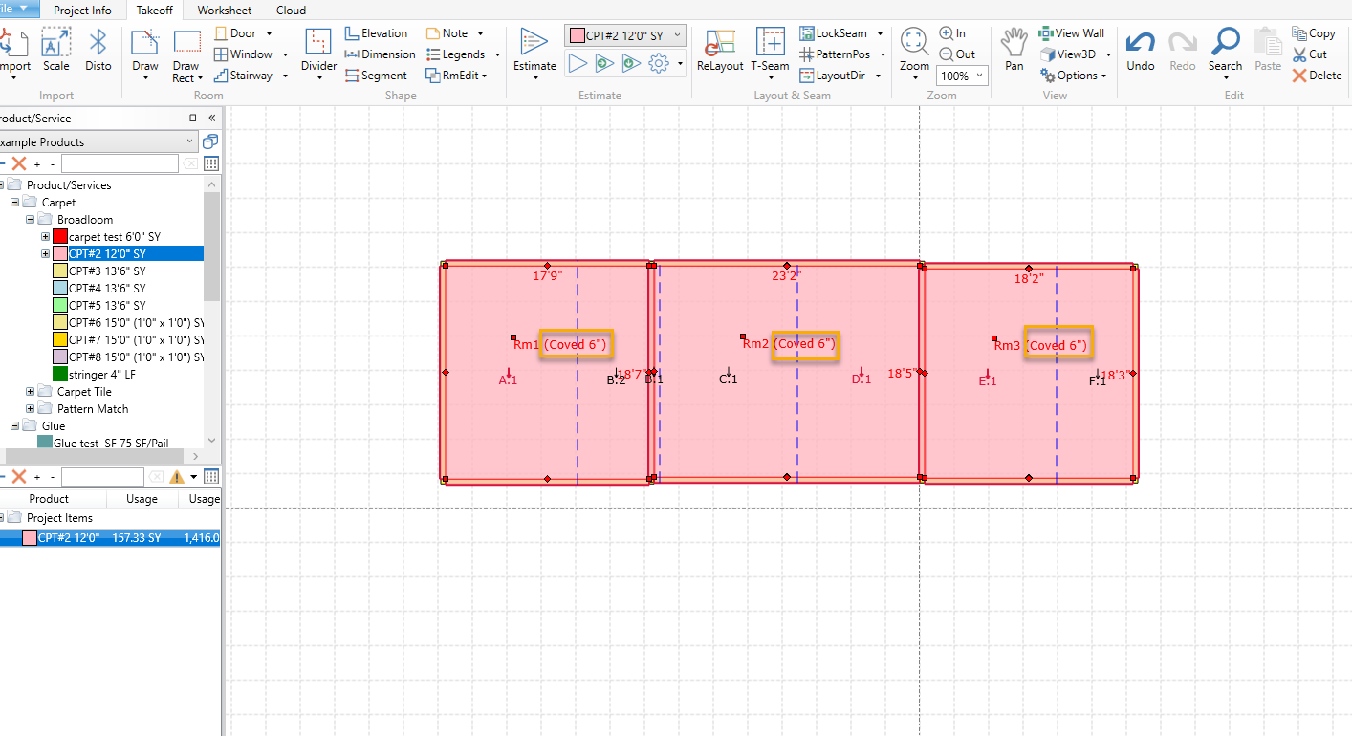Viewport: 1352px width, 736px height.
Task: Expand the carpet test 6'0" SY item
Action: coord(45,237)
